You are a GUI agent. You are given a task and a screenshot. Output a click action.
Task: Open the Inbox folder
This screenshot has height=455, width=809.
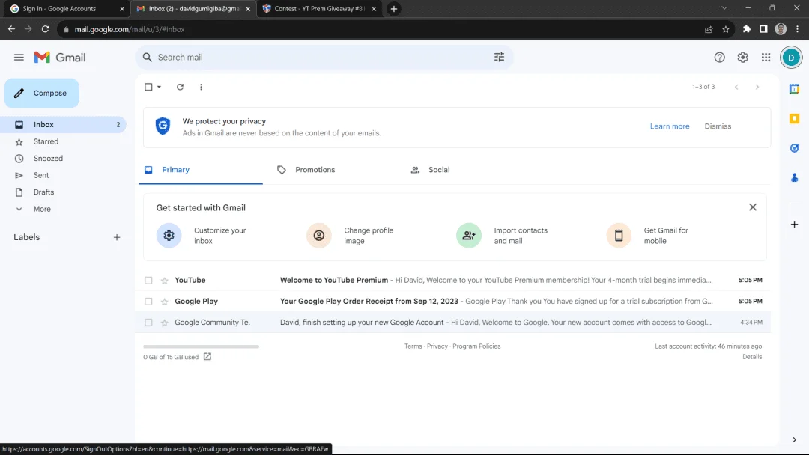[63, 125]
